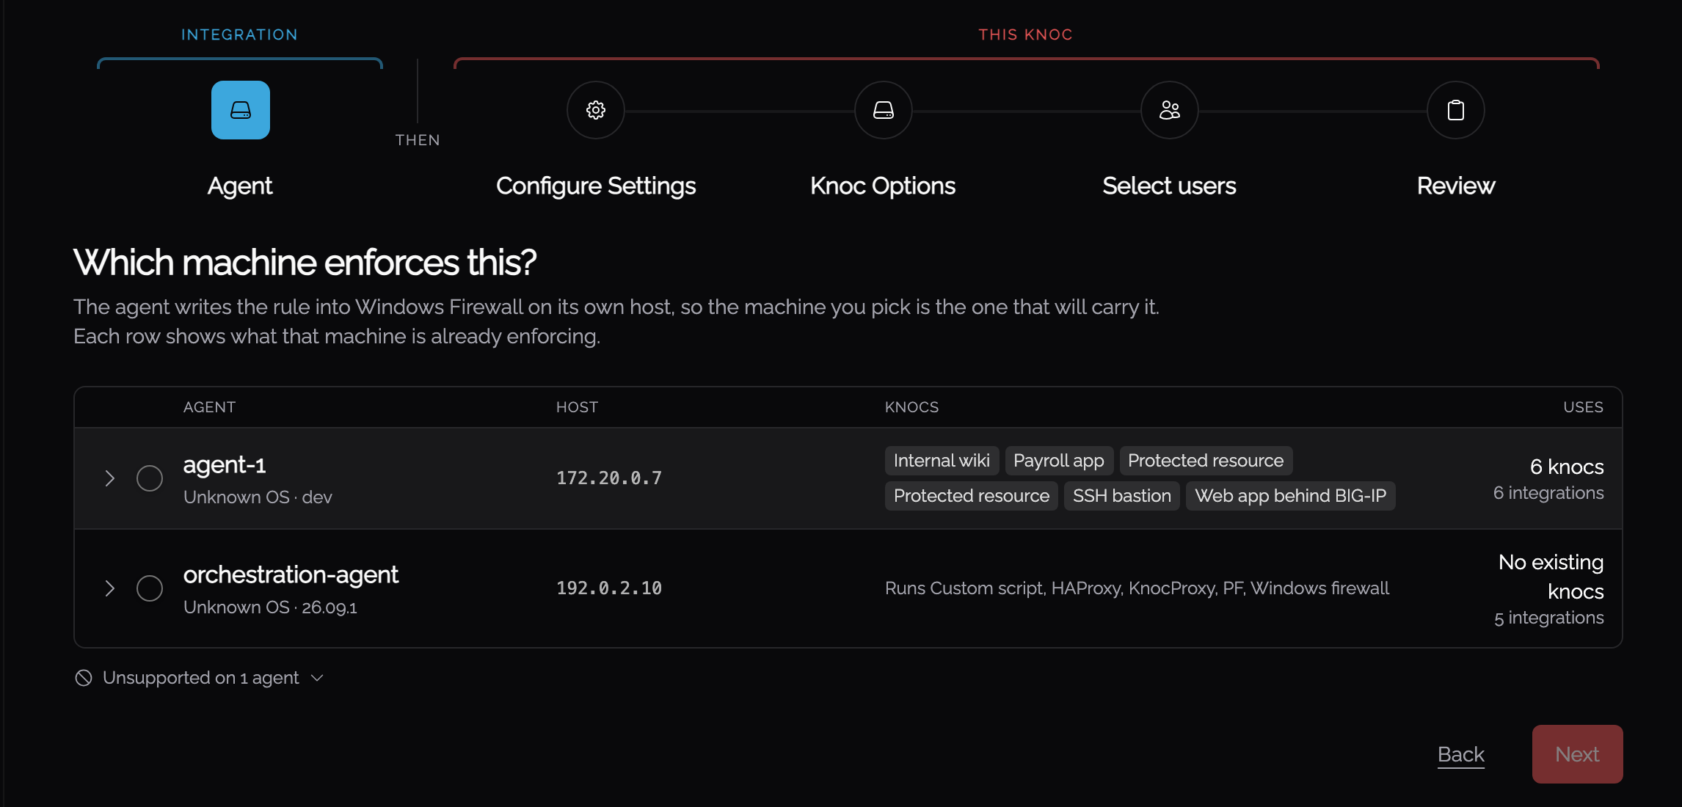Click the No existing knocs text
Viewport: 1682px width, 807px height.
pyautogui.click(x=1551, y=577)
